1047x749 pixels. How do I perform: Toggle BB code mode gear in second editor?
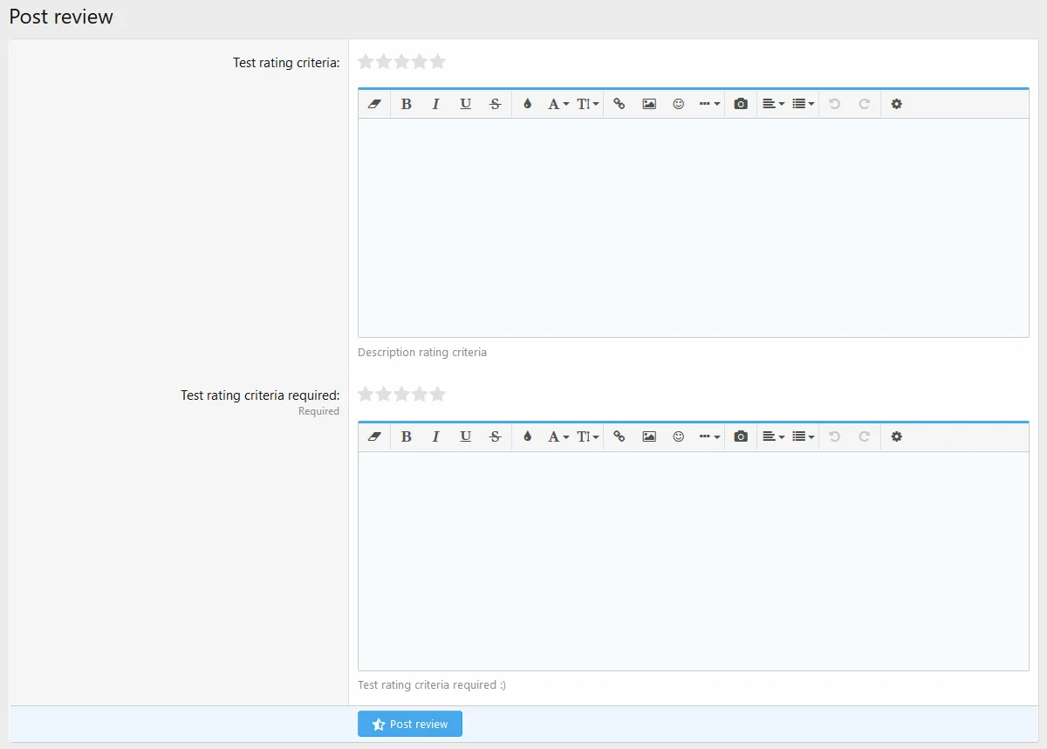coord(896,436)
